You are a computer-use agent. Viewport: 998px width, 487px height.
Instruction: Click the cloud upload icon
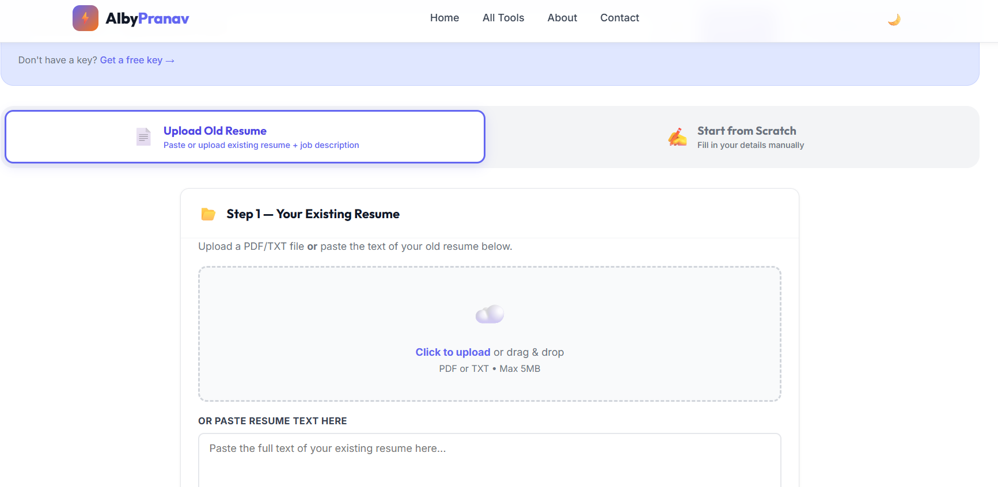(489, 314)
